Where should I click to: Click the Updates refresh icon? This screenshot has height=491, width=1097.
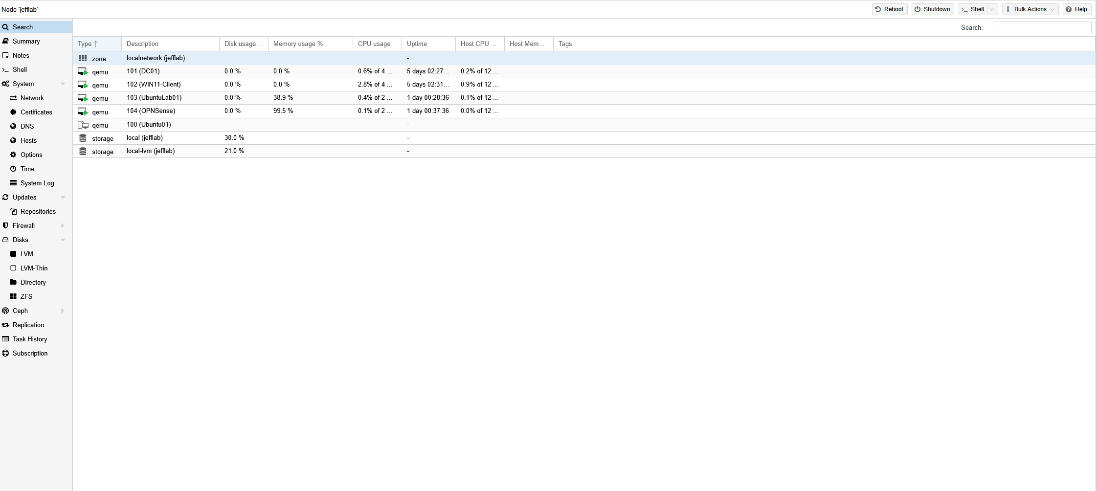click(x=5, y=198)
